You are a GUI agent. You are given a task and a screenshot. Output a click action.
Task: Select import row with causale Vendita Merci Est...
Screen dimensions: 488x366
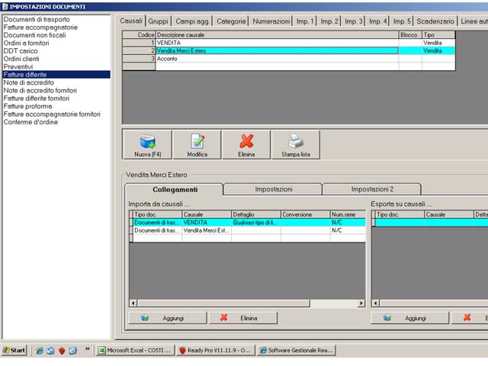click(247, 230)
